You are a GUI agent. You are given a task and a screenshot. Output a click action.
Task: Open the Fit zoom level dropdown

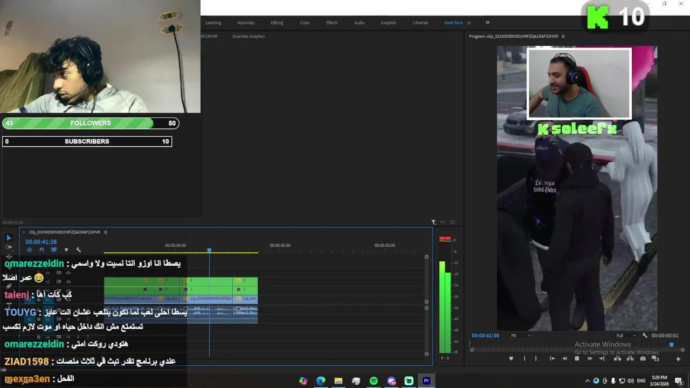click(520, 335)
